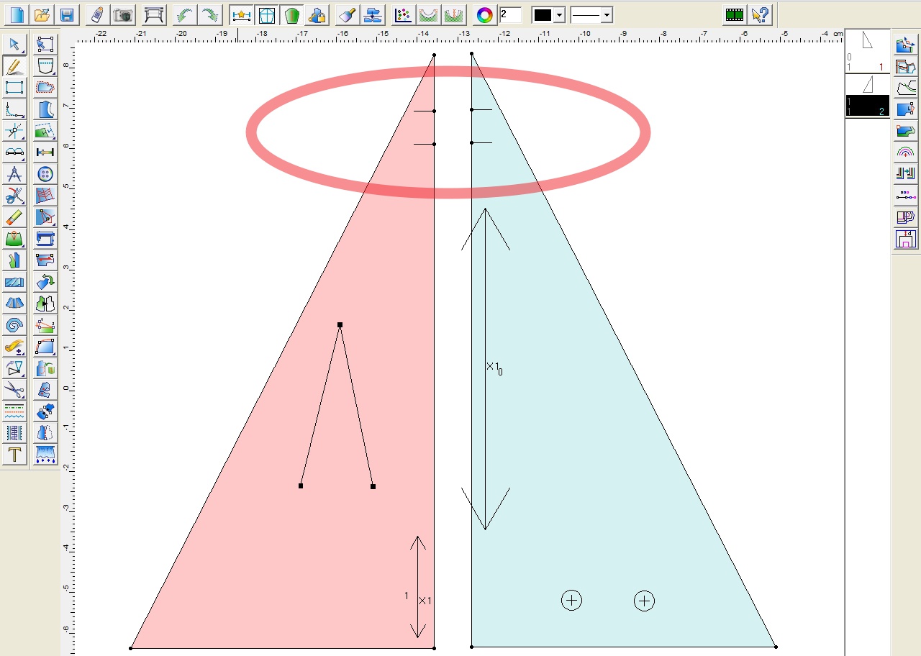The width and height of the screenshot is (921, 656).
Task: Toggle the grid piece display button
Action: pos(266,14)
